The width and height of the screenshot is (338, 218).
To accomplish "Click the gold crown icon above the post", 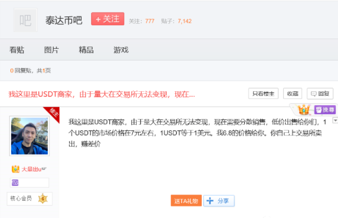I will pos(304,109).
